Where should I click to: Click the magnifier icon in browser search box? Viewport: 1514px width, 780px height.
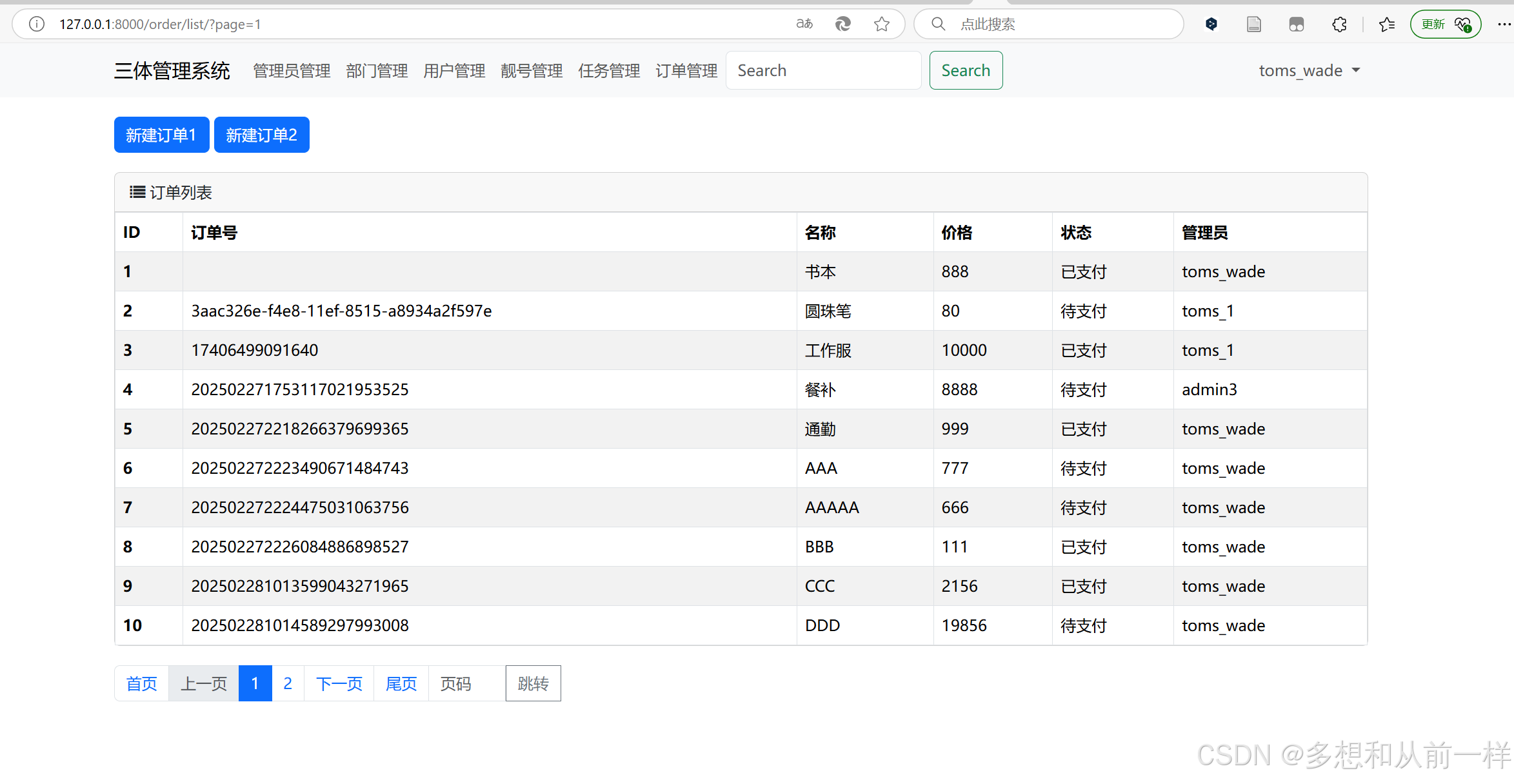click(939, 24)
